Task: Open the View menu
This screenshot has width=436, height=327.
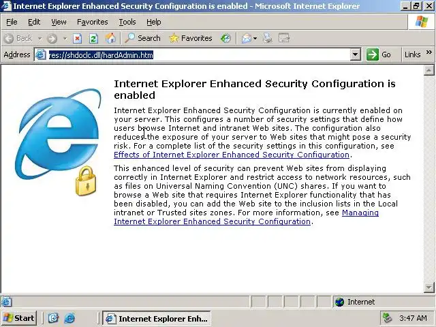Action: coord(59,22)
